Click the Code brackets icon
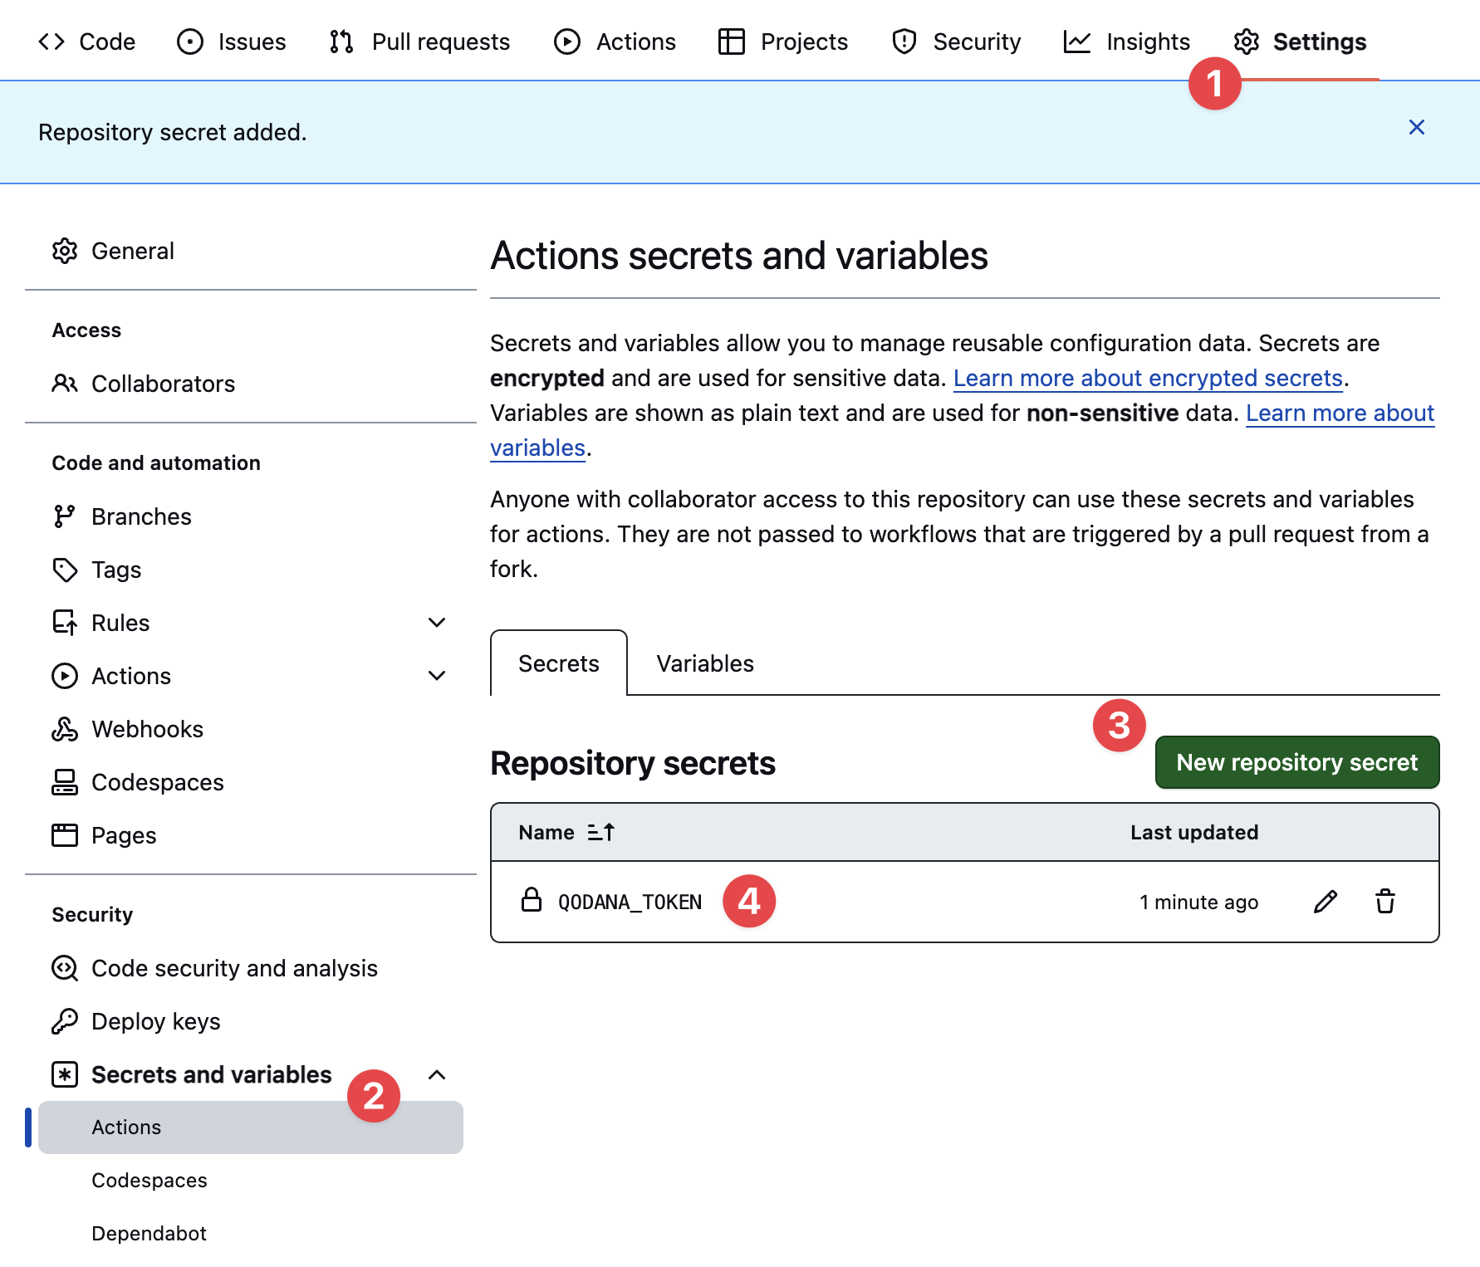This screenshot has width=1480, height=1267. 51,42
